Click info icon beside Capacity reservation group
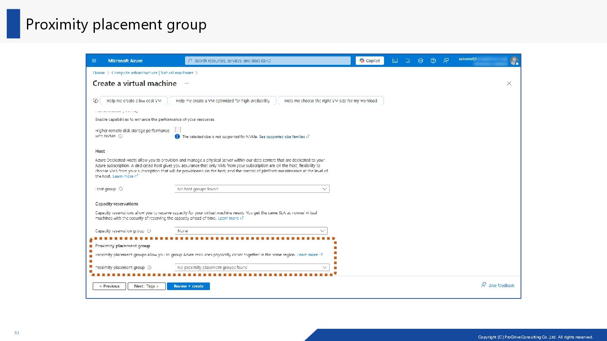 tap(149, 231)
